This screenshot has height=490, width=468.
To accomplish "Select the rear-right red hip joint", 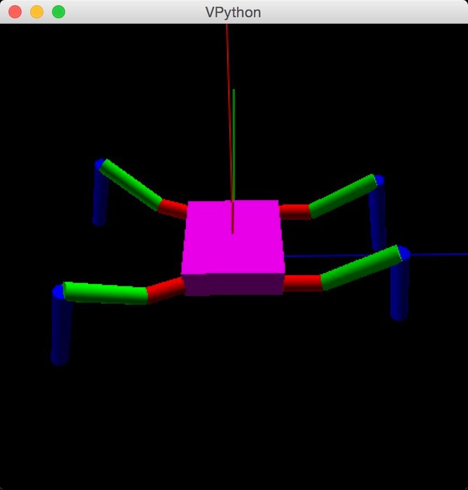I will [x=295, y=212].
